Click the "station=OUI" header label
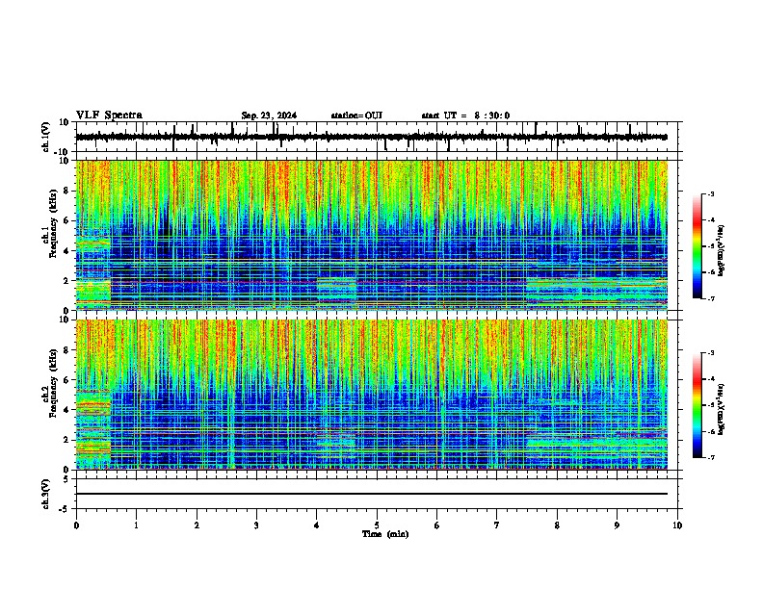Viewport: 763px width, 589px height. coord(356,115)
